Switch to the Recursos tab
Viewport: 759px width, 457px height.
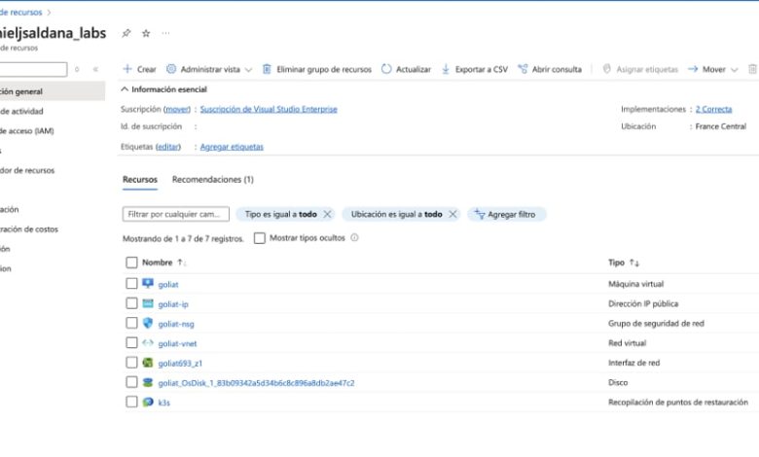pyautogui.click(x=140, y=180)
